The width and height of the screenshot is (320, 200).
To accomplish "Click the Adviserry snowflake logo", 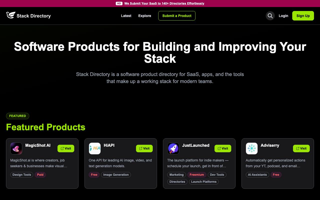I will (x=252, y=148).
